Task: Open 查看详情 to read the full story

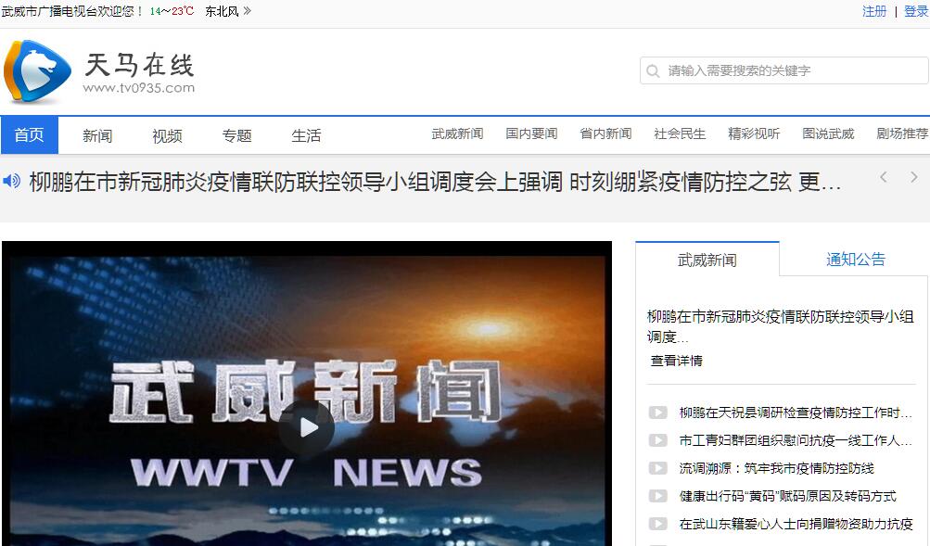Action: pos(676,361)
